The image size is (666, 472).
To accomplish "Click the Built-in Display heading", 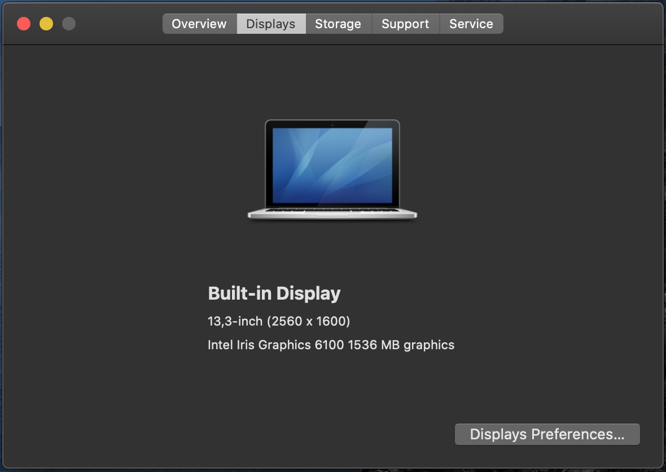I will tap(274, 293).
